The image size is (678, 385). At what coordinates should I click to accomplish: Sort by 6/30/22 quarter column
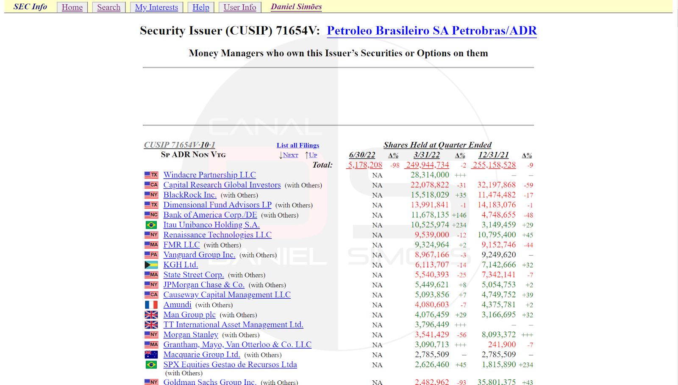click(362, 155)
